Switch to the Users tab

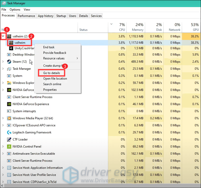73,16
